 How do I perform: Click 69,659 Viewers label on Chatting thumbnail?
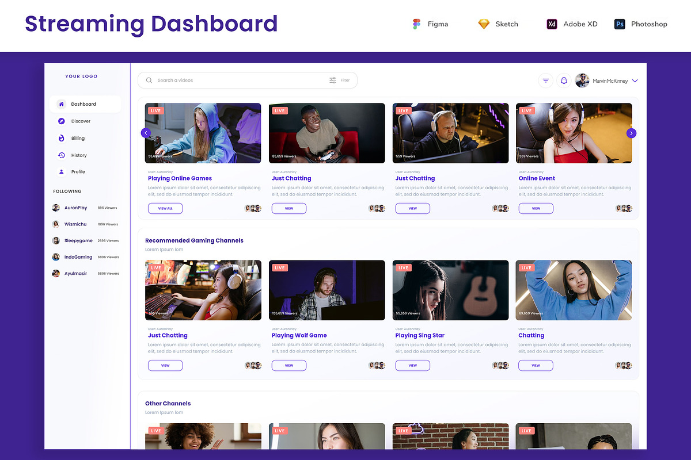[531, 313]
